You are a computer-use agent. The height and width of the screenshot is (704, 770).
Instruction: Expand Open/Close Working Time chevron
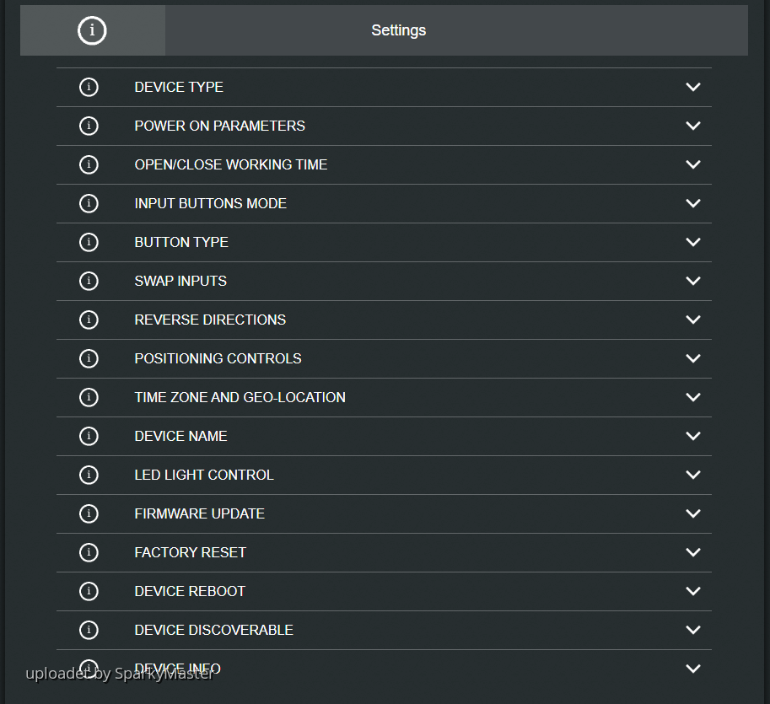coord(693,164)
